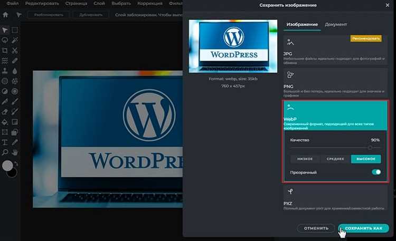Select the Liquify waves tool
The image size is (396, 241).
5,61
